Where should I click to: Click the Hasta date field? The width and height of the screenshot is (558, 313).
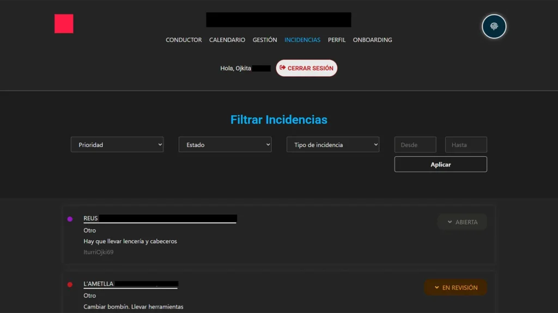click(x=466, y=145)
